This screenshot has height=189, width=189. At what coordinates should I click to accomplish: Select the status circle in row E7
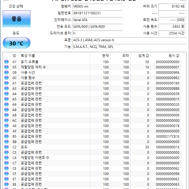pos(6,179)
